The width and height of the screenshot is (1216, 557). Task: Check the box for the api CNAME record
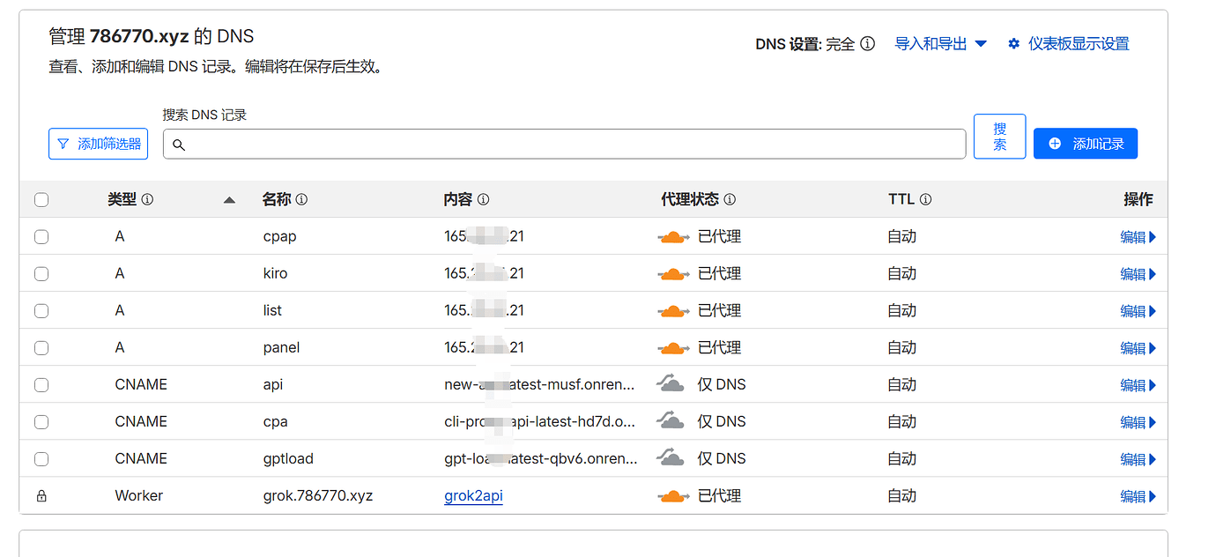point(41,385)
